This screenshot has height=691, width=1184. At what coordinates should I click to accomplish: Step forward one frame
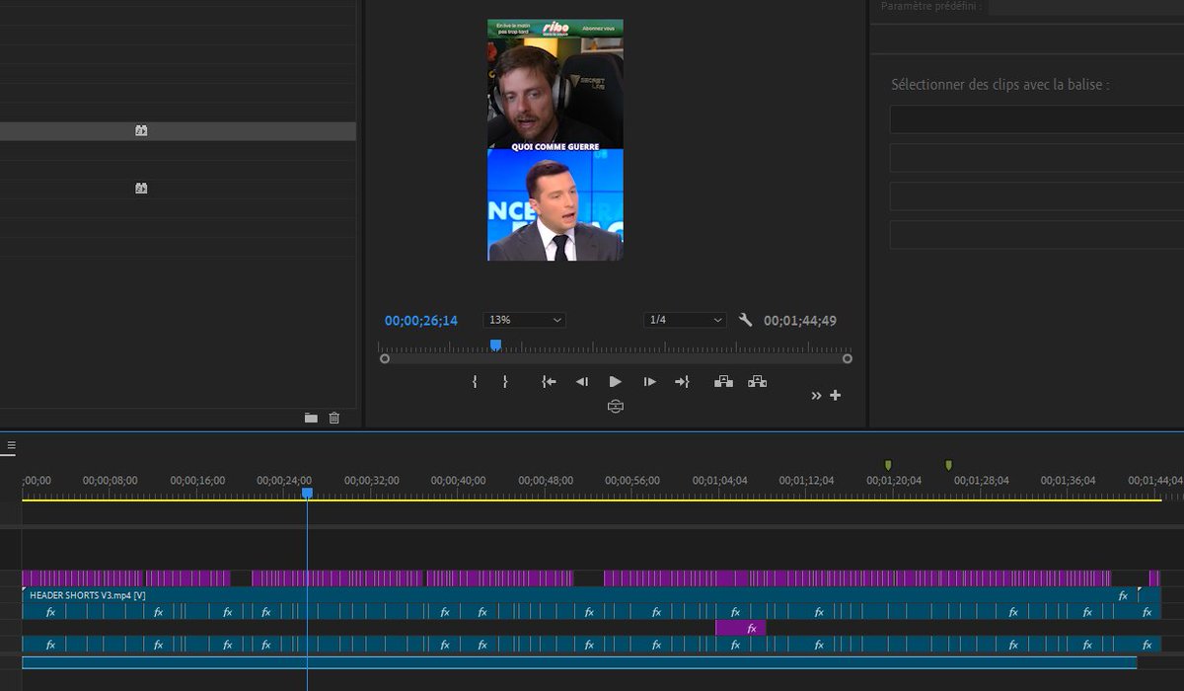point(649,382)
